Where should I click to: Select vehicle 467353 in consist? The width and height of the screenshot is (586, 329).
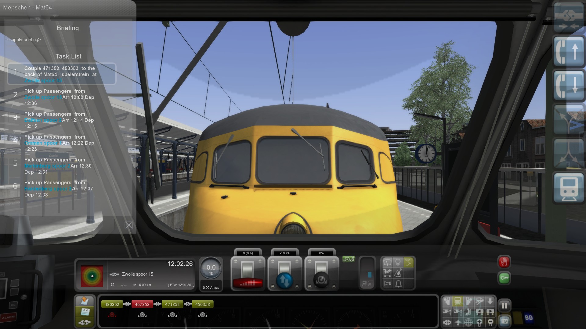coord(142,304)
